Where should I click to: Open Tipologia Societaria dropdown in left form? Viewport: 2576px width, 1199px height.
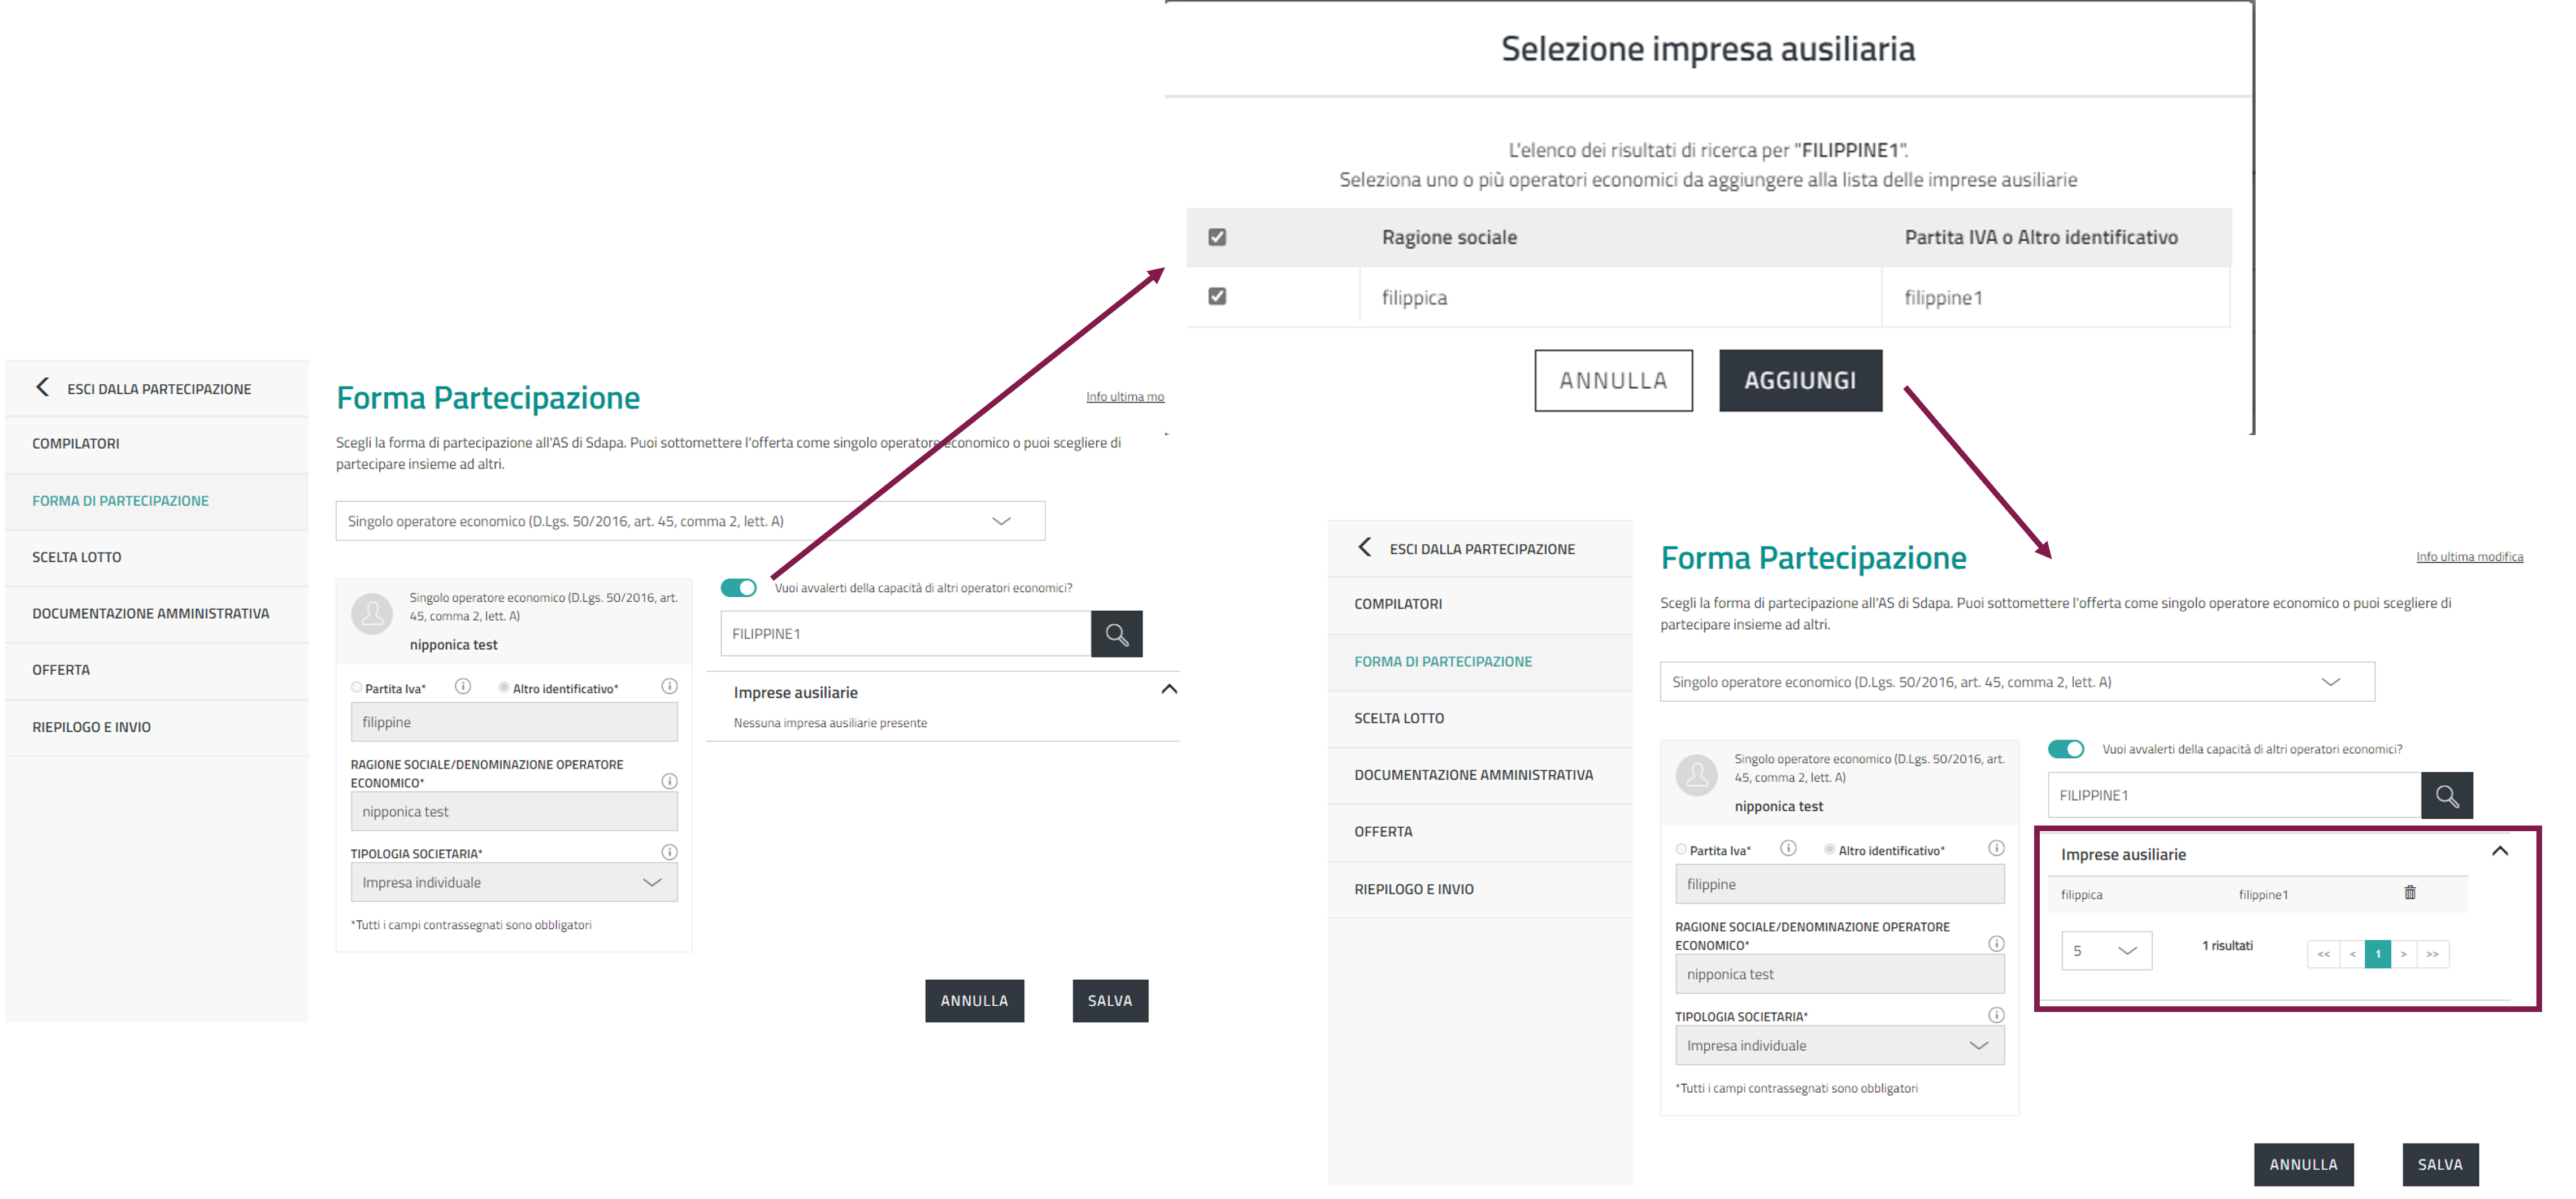[x=513, y=882]
